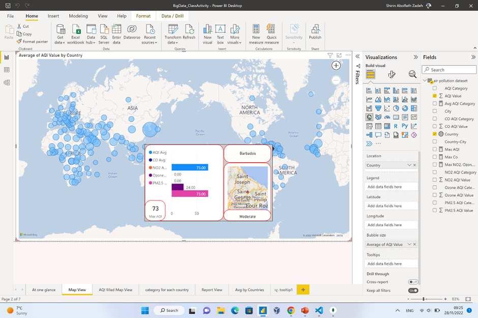Open the Modeling ribbon menu

(x=78, y=16)
